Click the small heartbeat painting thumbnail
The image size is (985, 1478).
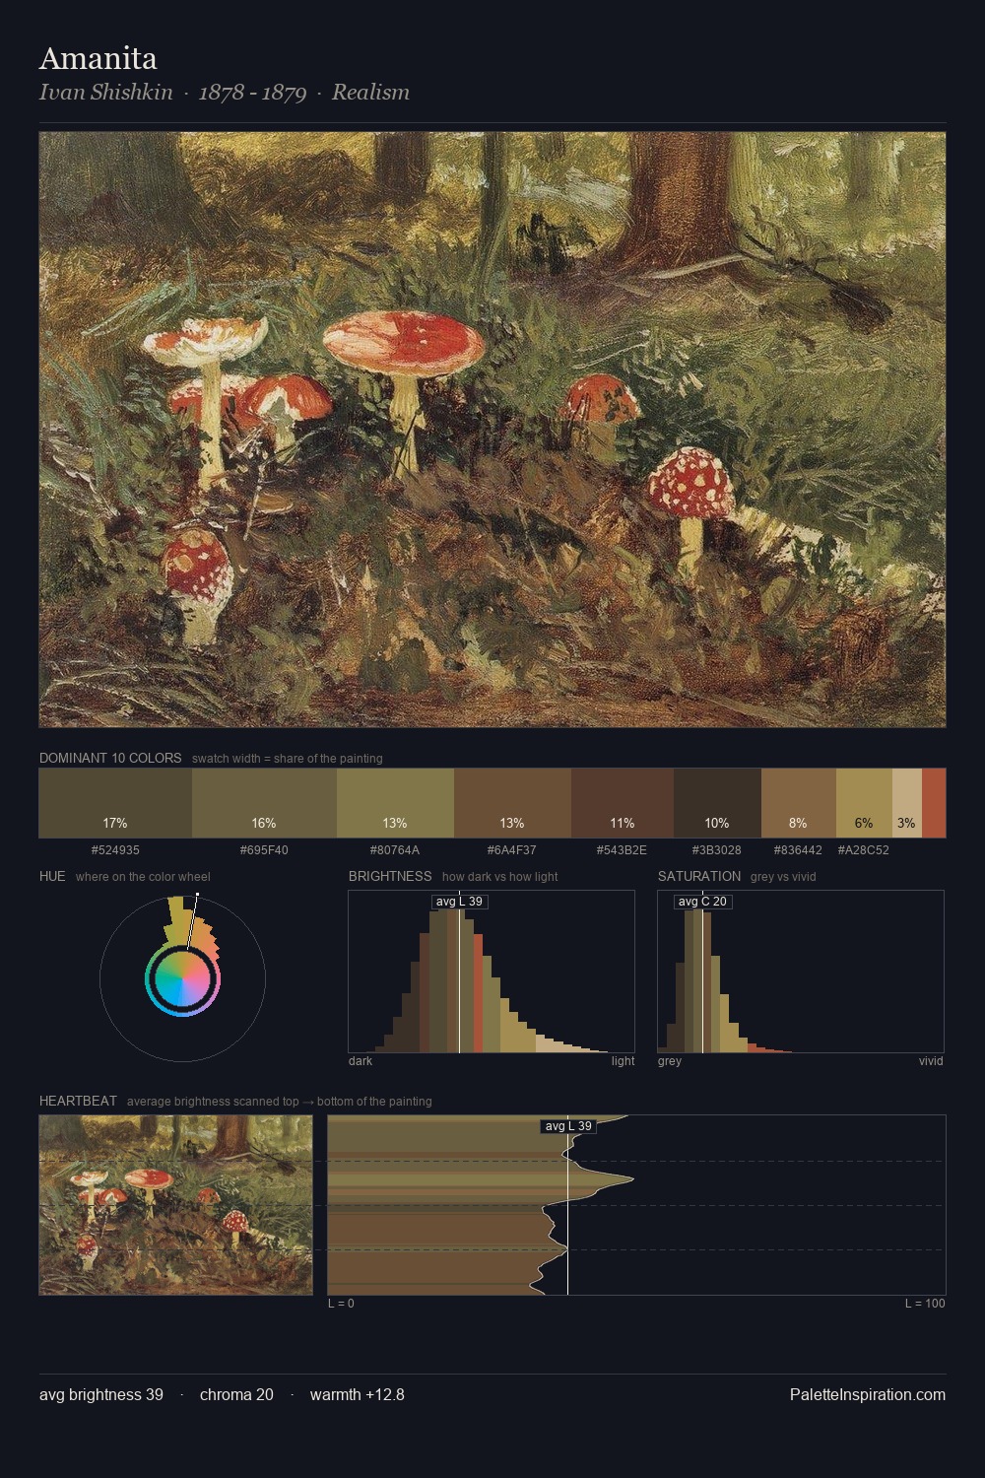click(175, 1205)
